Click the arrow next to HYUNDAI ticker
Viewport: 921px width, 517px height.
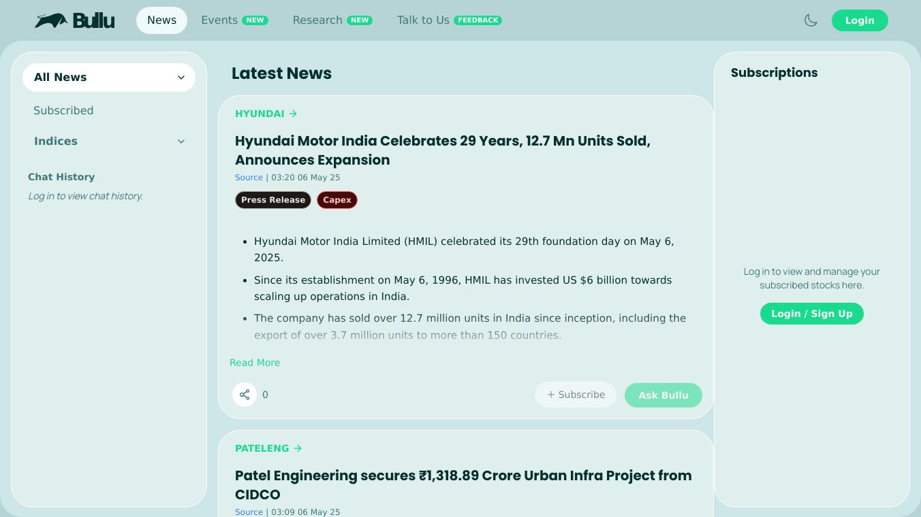pos(293,114)
